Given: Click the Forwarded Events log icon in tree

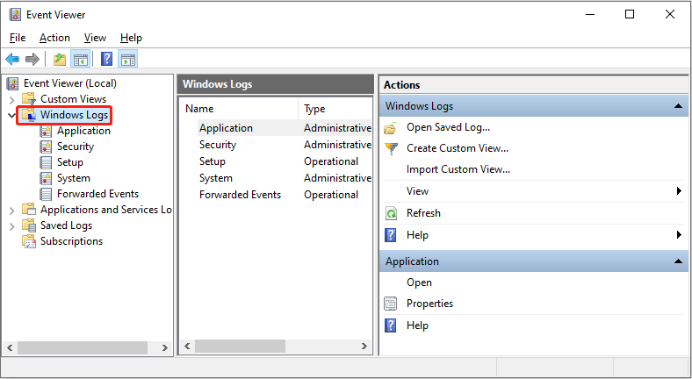Looking at the screenshot, I should [46, 194].
